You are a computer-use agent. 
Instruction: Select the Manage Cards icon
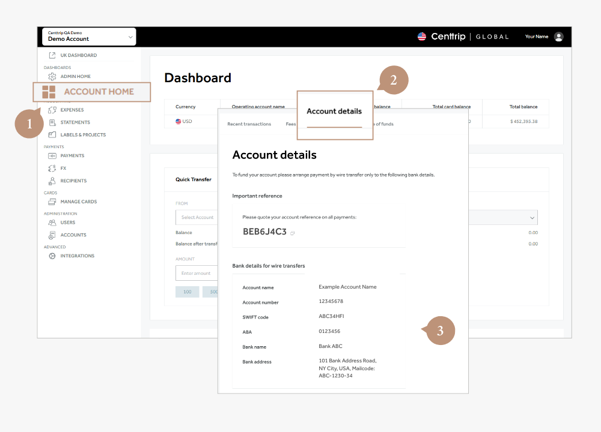point(53,202)
